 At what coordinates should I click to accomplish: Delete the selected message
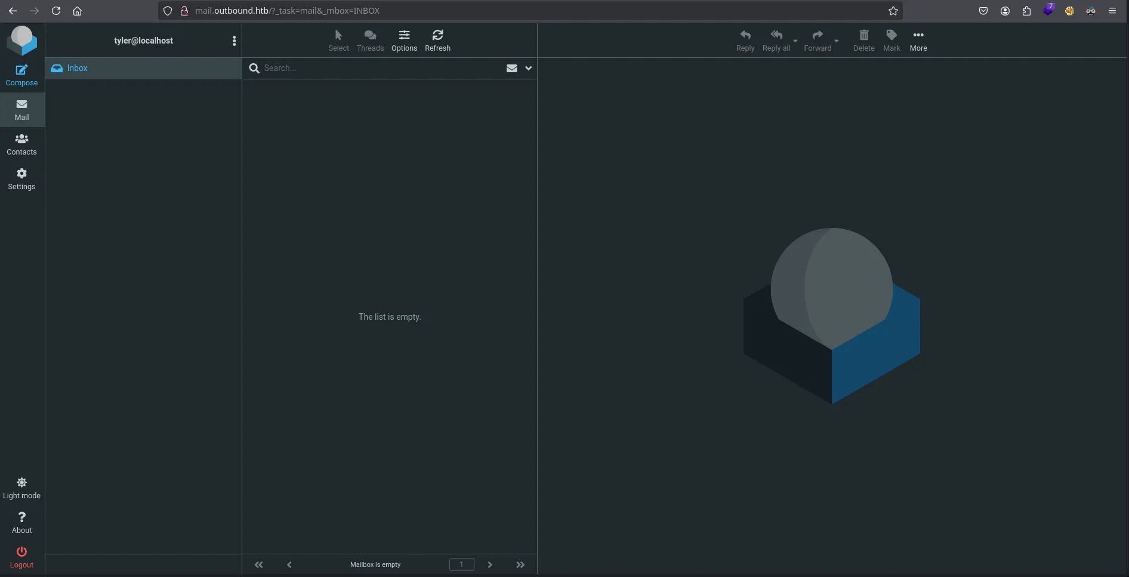pos(863,41)
